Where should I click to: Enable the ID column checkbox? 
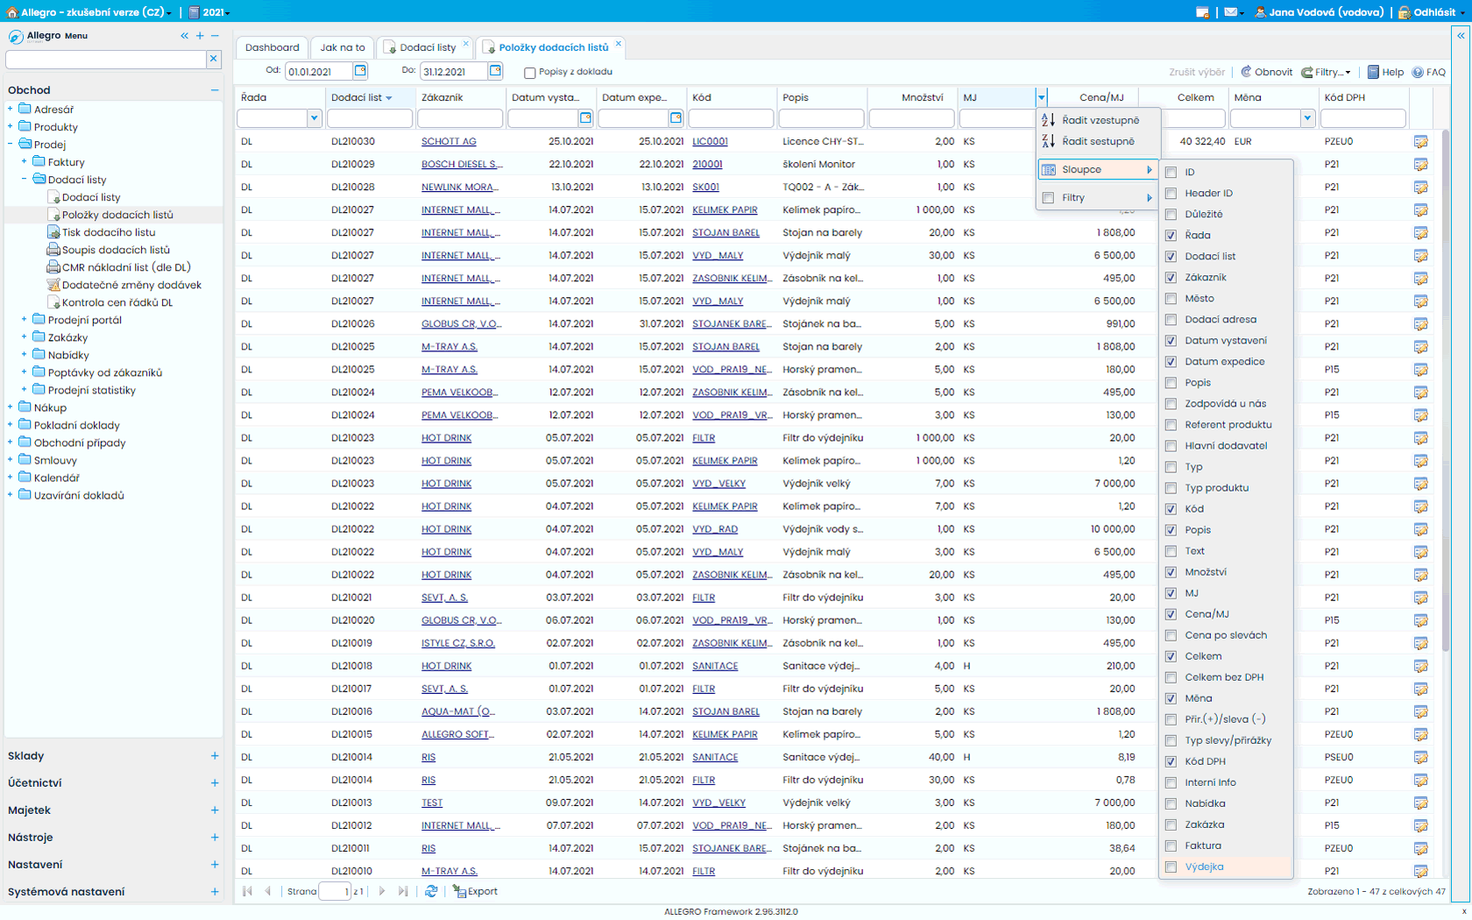[x=1171, y=173]
